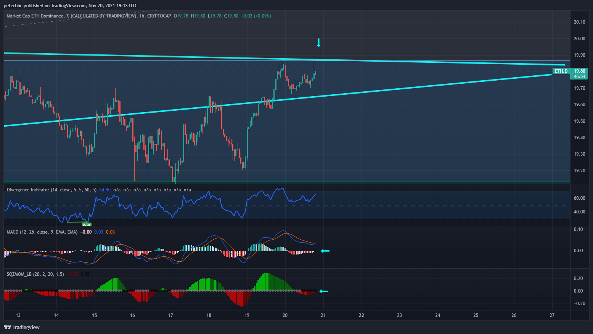Click the 40.00 level on divergence pane axis
The height and width of the screenshot is (334, 593).
click(x=579, y=212)
